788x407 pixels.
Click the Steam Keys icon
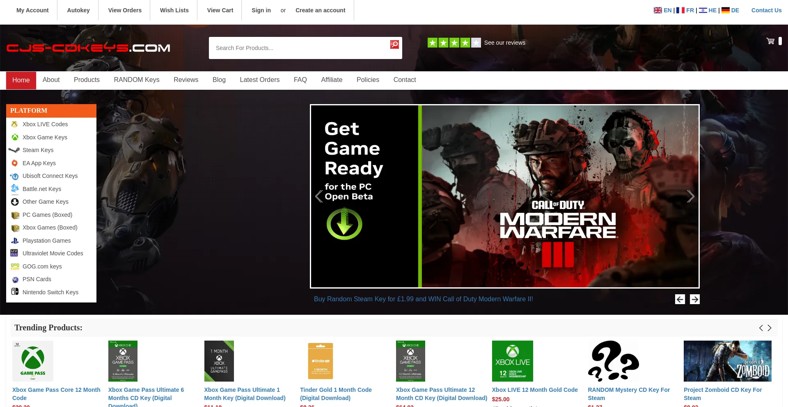click(14, 150)
